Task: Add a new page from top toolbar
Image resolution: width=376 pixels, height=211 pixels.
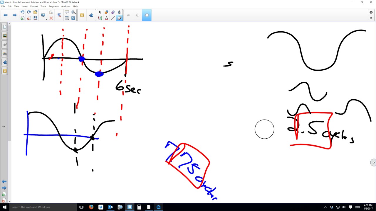Action: (x=22, y=18)
